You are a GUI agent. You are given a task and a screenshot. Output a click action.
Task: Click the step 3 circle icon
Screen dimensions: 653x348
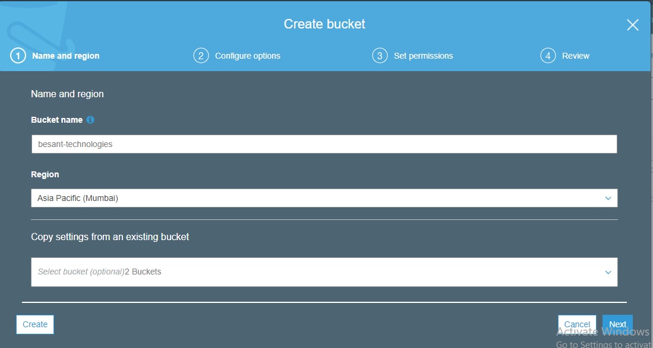coord(380,56)
